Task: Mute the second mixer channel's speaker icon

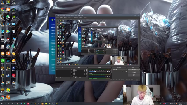Action: pos(108,76)
